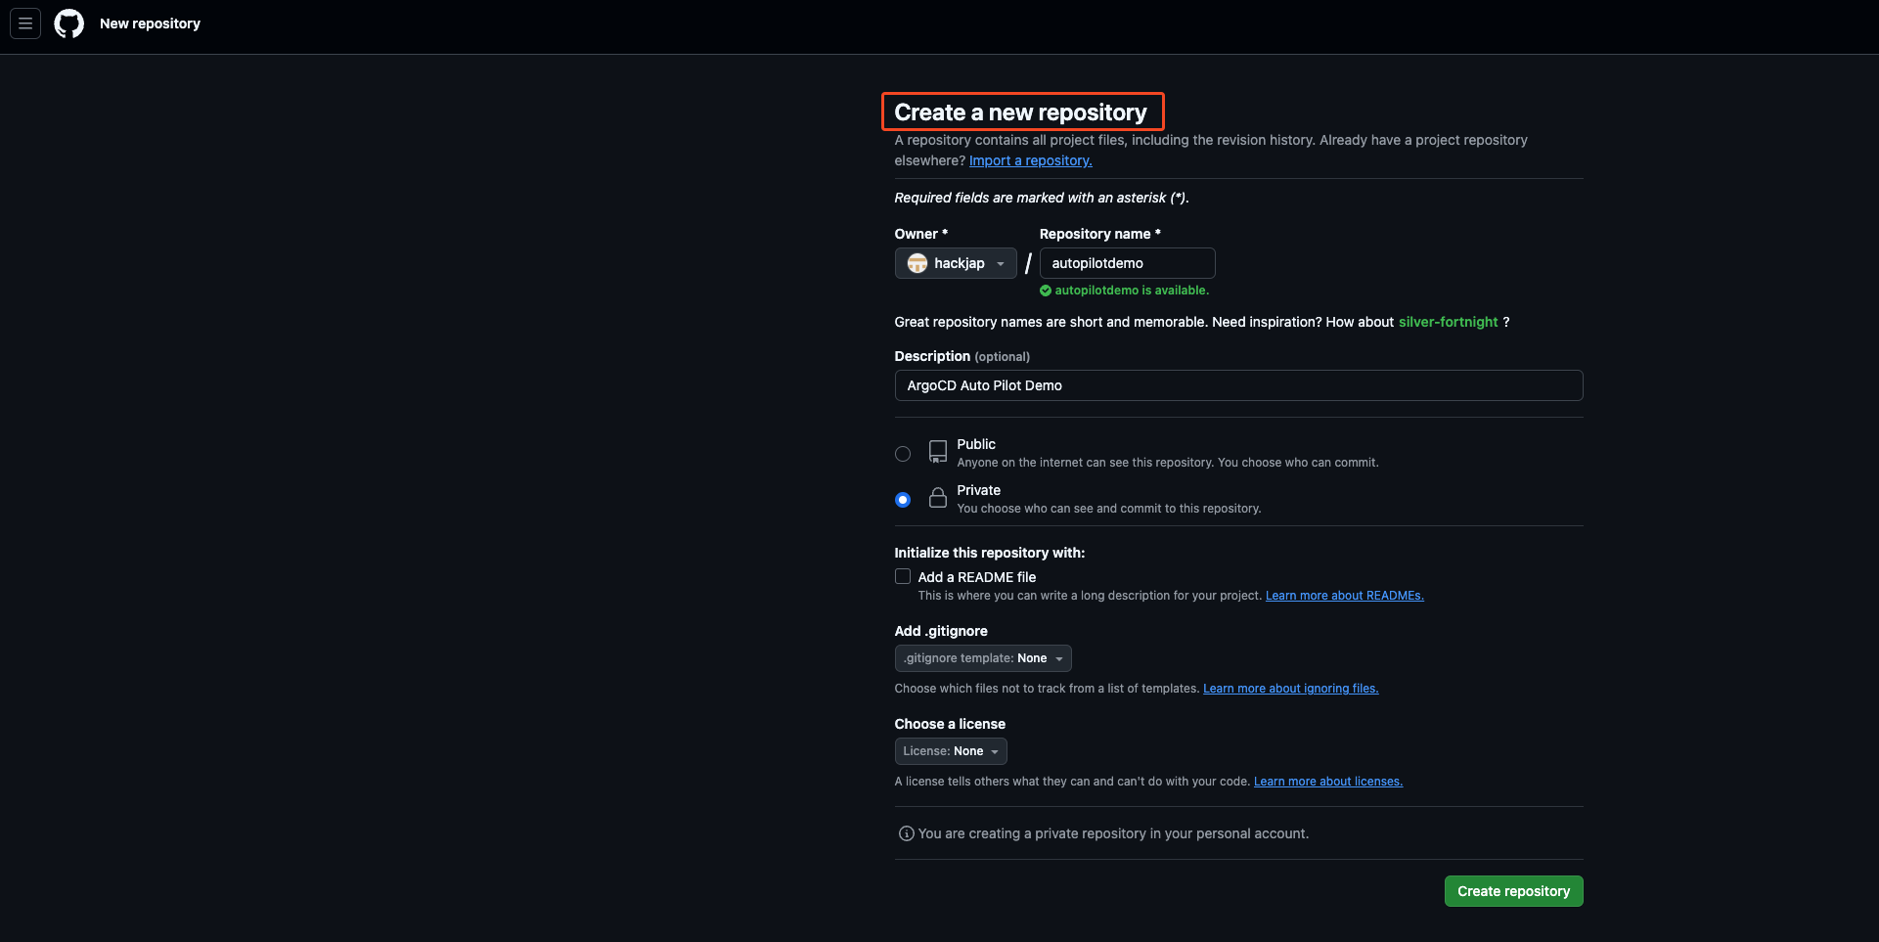Image resolution: width=1879 pixels, height=942 pixels.
Task: Focus the Description input field
Action: click(1238, 385)
